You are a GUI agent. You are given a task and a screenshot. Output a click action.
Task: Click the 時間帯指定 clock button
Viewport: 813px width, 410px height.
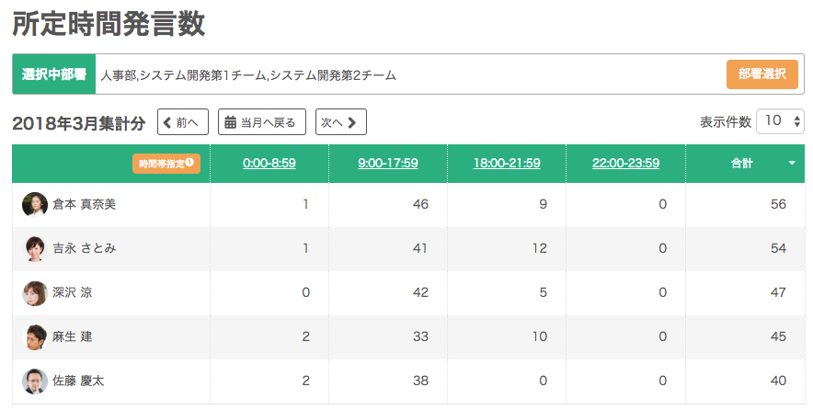coord(166,164)
